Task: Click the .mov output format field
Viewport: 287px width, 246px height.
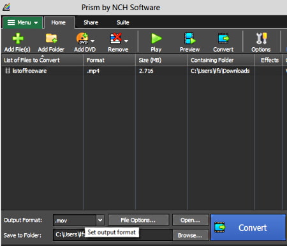Action: pos(75,221)
